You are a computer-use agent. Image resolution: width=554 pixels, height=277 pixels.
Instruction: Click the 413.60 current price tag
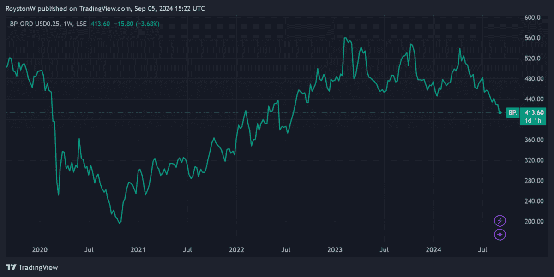coord(534,112)
